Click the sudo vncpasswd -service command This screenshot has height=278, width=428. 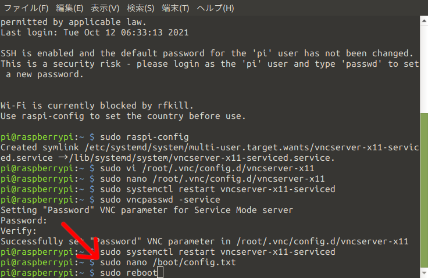click(160, 200)
